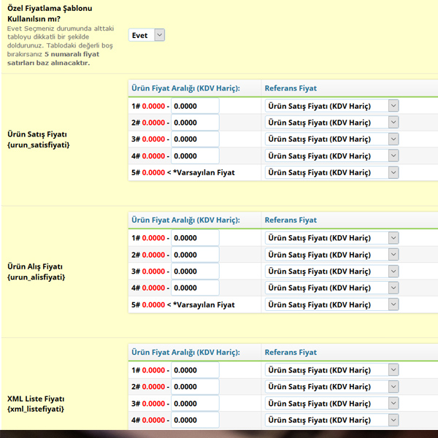Image resolution: width=438 pixels, height=438 pixels.
Task: Open row 1# reference price dropdown for Ürün Satış Fiyatı
Action: pyautogui.click(x=331, y=106)
